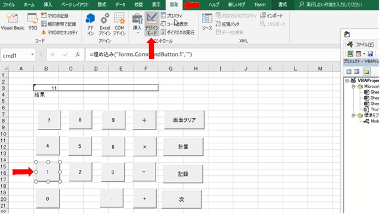The image size is (380, 214).
Task: Click 拡張パック in XML group
Action: coord(227,24)
